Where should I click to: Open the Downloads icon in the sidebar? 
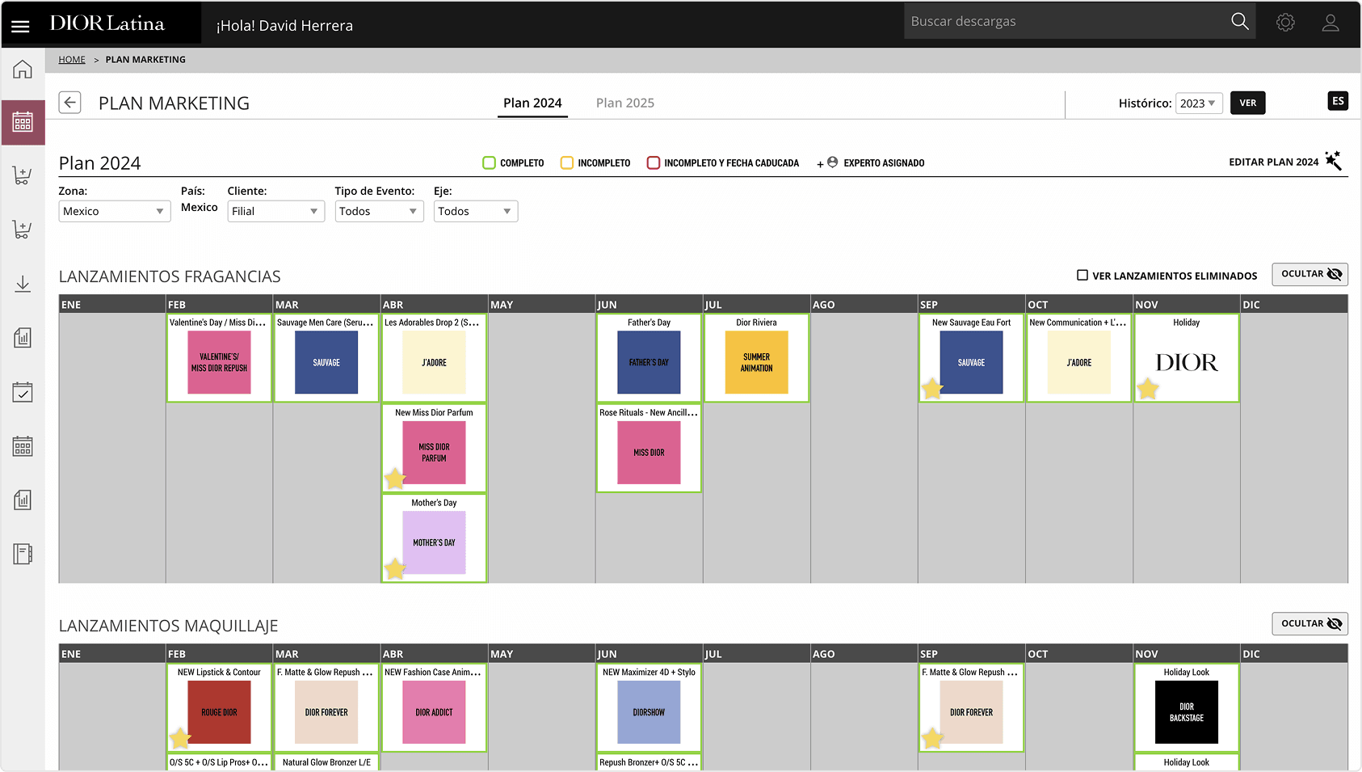click(x=22, y=284)
